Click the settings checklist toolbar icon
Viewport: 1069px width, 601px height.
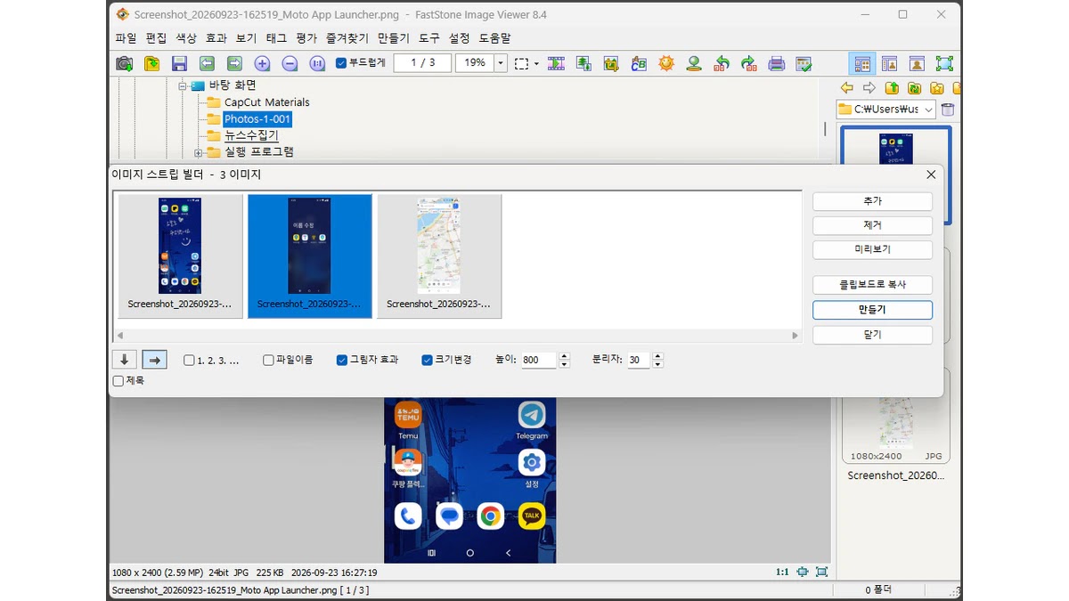tap(804, 63)
